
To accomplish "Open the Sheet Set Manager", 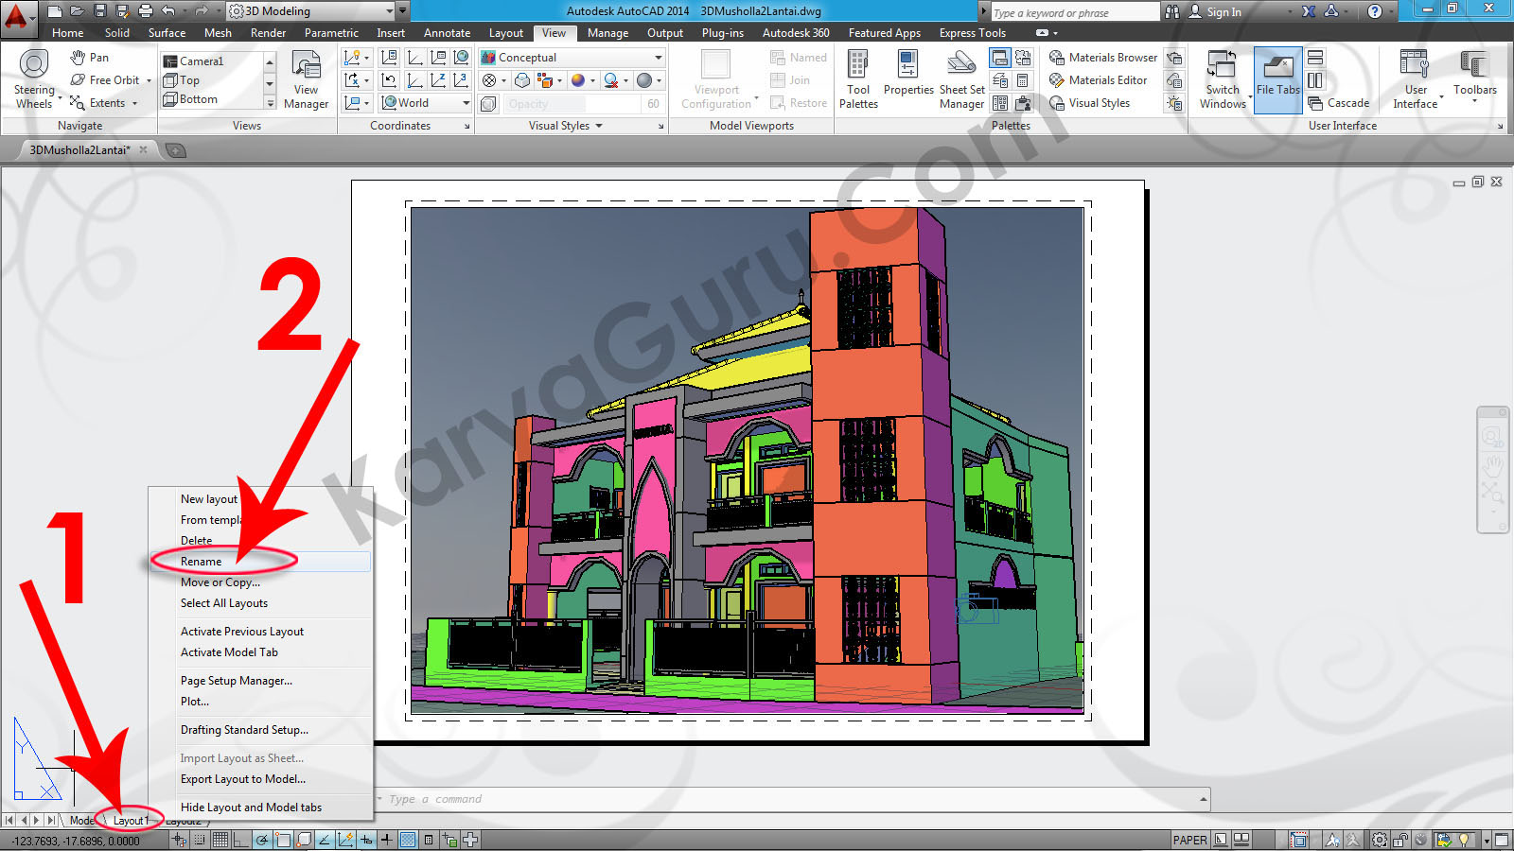I will [961, 79].
